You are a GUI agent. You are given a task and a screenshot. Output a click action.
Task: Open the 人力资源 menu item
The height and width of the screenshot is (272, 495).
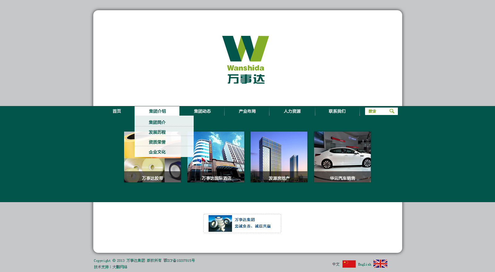tap(292, 111)
